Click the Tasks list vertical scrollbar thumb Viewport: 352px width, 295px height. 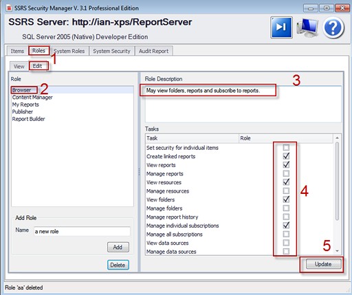[x=337, y=181]
